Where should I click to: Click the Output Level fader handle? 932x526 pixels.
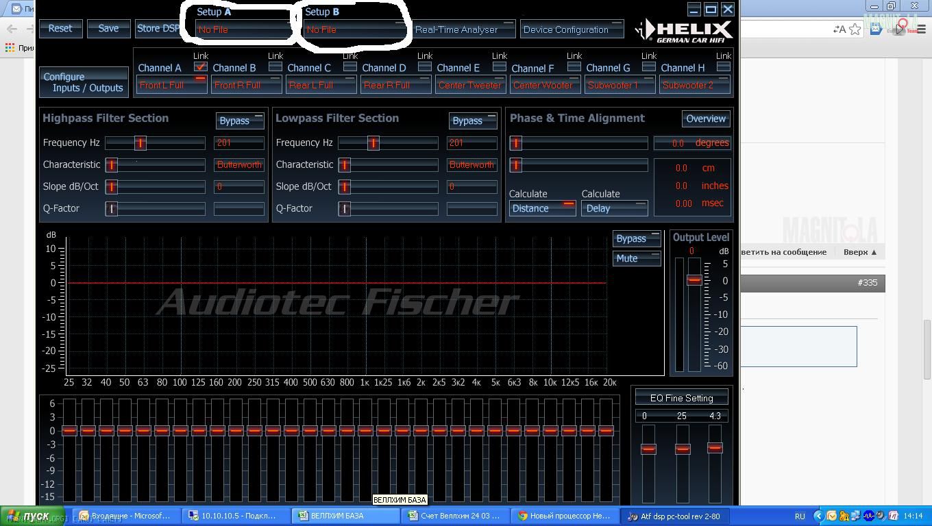coord(694,279)
